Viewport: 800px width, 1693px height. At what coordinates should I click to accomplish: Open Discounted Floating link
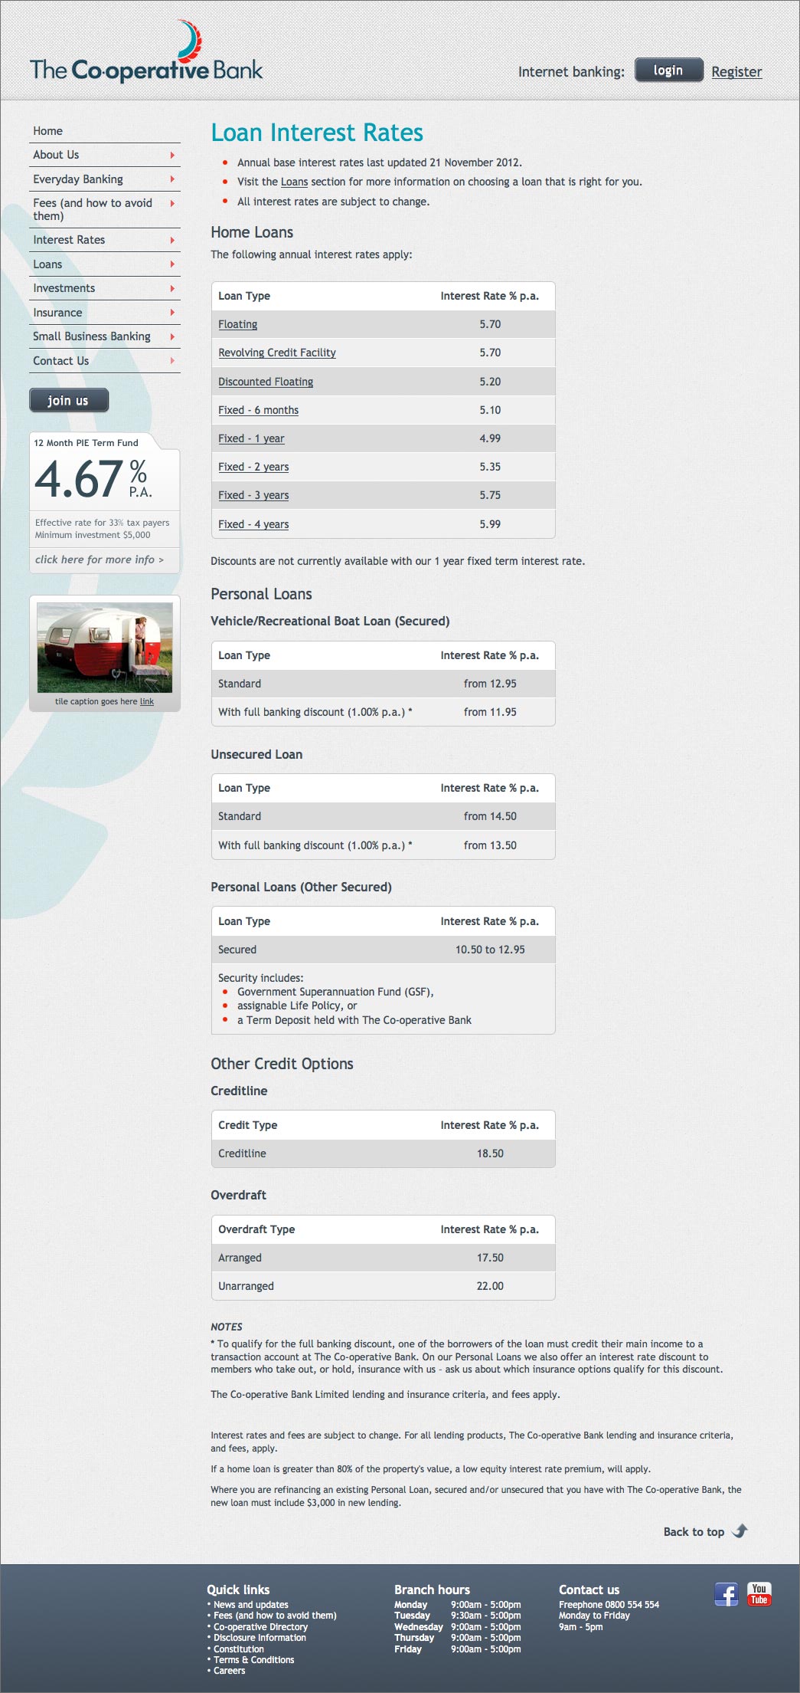pos(266,382)
